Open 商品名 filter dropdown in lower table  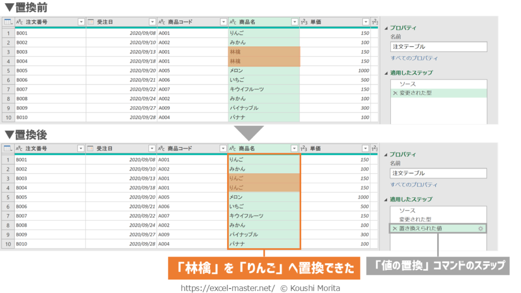[x=294, y=148]
